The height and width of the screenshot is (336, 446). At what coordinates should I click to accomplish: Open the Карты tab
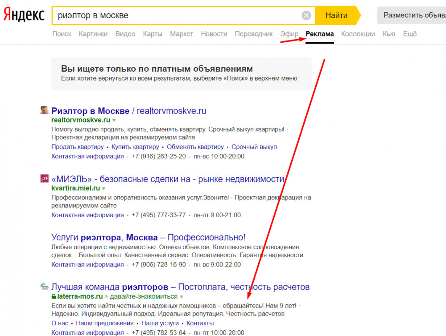pos(153,34)
